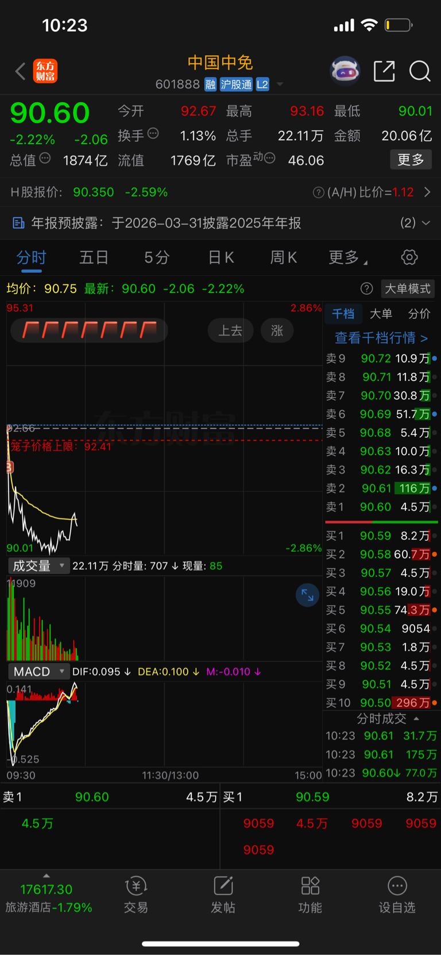
Task: Tap the H股价 90.350 value
Action: click(x=94, y=192)
